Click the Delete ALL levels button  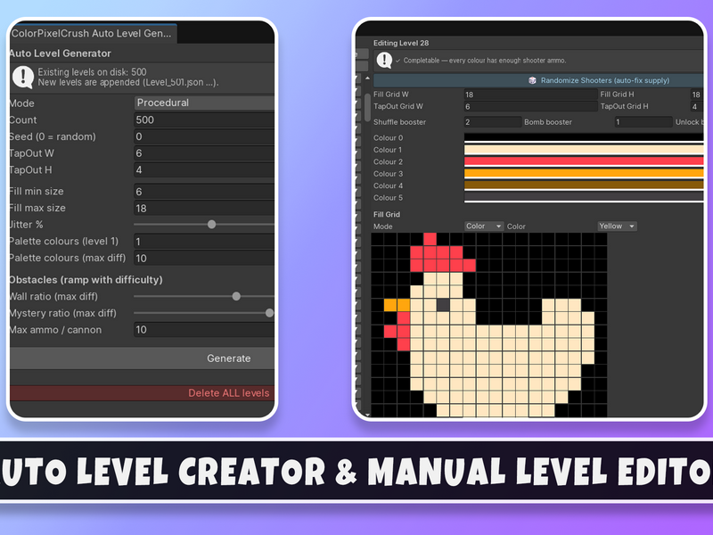(x=142, y=393)
